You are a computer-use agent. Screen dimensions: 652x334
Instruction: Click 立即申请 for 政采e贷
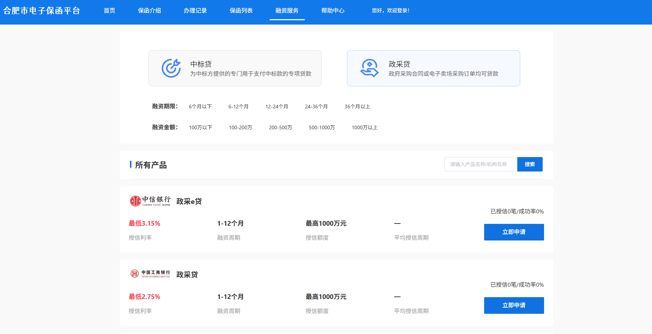tap(514, 232)
